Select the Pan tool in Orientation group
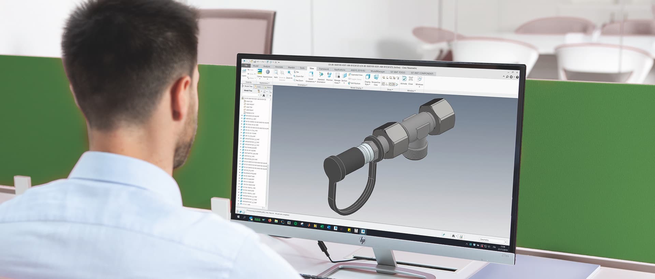Image resolution: width=655 pixels, height=279 pixels. (x=297, y=72)
